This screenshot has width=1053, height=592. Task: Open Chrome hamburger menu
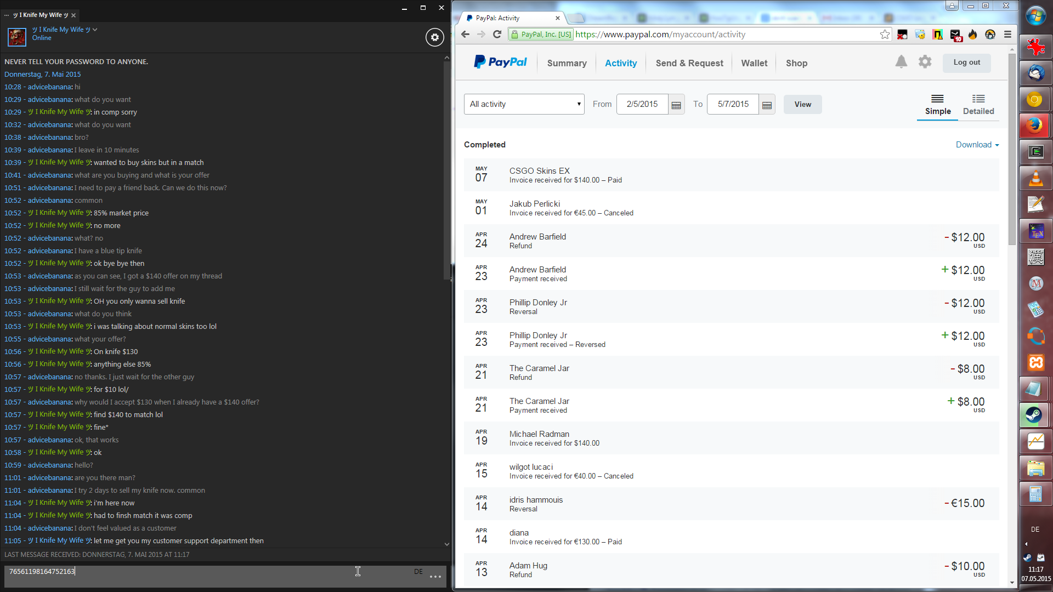click(1007, 35)
